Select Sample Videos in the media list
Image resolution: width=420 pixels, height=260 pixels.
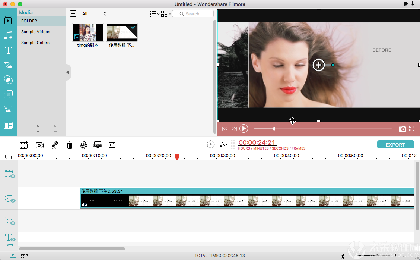(36, 32)
